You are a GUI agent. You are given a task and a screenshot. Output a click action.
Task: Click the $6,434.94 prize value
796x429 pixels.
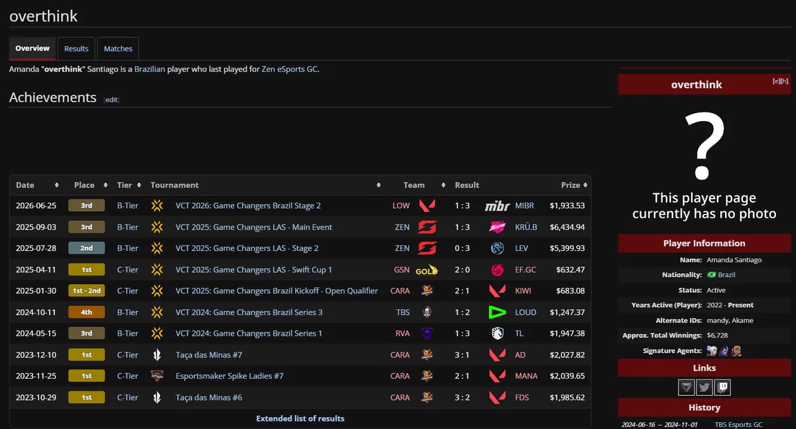point(567,227)
